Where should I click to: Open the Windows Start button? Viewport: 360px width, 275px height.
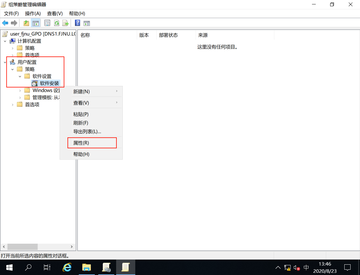click(9, 267)
